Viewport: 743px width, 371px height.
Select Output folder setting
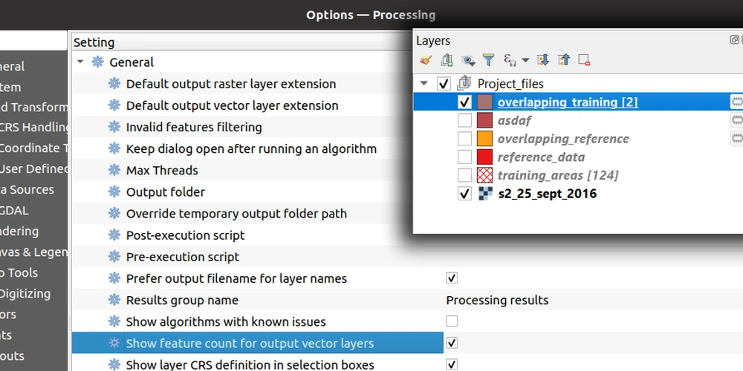[x=166, y=192]
